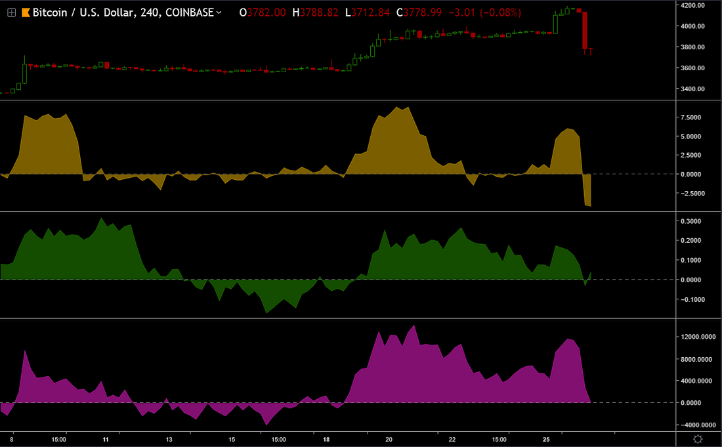Click the date label 13 on time axis
Screen dimensions: 722x447
169,439
